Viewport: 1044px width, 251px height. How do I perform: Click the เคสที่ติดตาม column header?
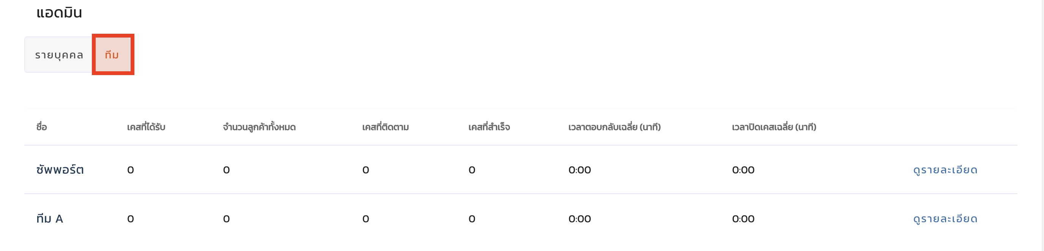[x=385, y=127]
